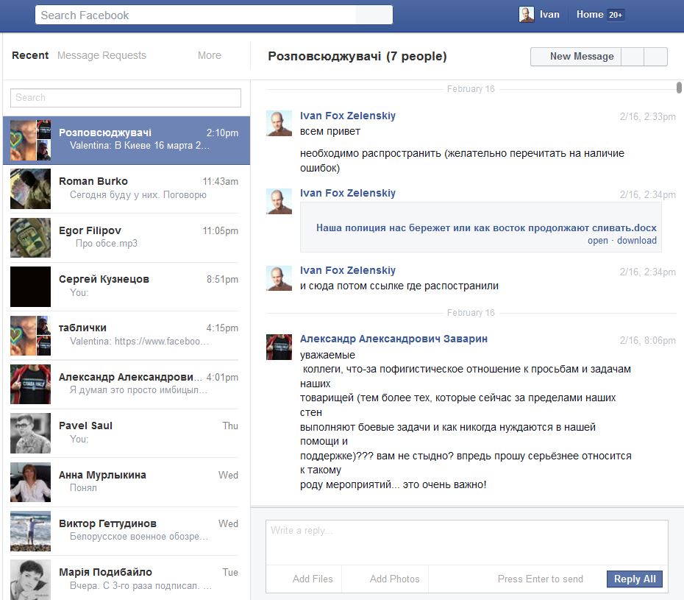Click the Add Photos option

pyautogui.click(x=394, y=579)
